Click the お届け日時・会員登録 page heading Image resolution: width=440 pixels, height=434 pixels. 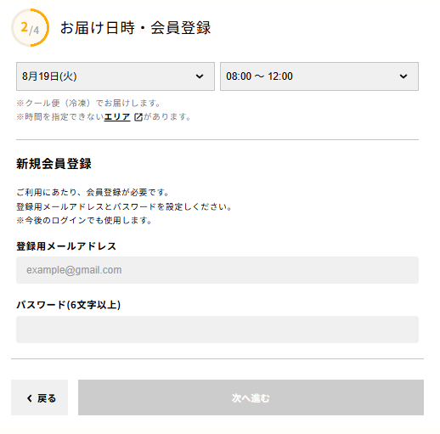coord(135,28)
